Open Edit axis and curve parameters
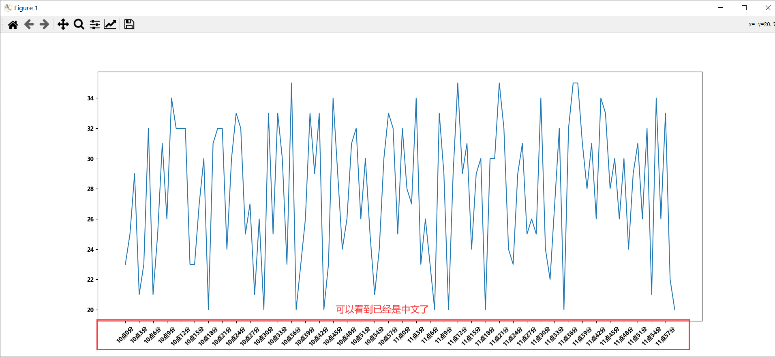The height and width of the screenshot is (357, 775). [x=110, y=25]
